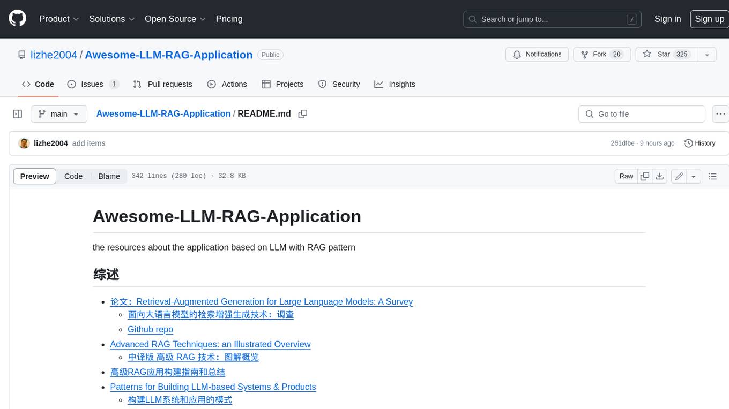This screenshot has width=729, height=409.
Task: Open commit 261dfbe
Action: [x=622, y=143]
